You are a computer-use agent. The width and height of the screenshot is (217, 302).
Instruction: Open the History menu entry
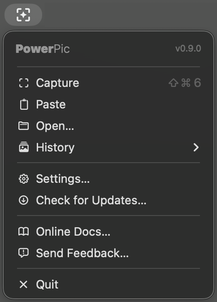click(x=108, y=147)
